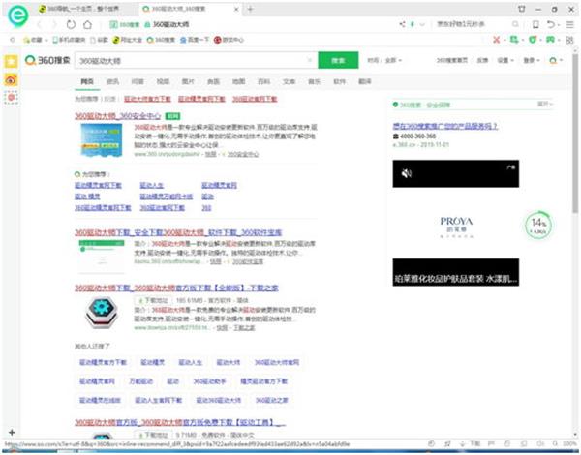Open a new tab with plus button
The image size is (581, 455).
[252, 8]
